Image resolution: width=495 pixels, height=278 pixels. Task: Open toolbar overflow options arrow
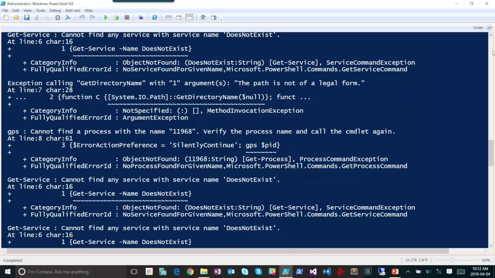tap(221, 19)
